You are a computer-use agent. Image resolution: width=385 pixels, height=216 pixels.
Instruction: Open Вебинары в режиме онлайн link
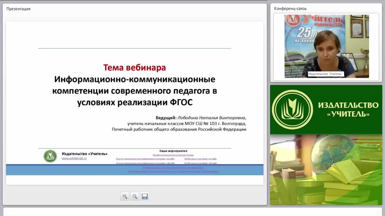tap(201, 159)
